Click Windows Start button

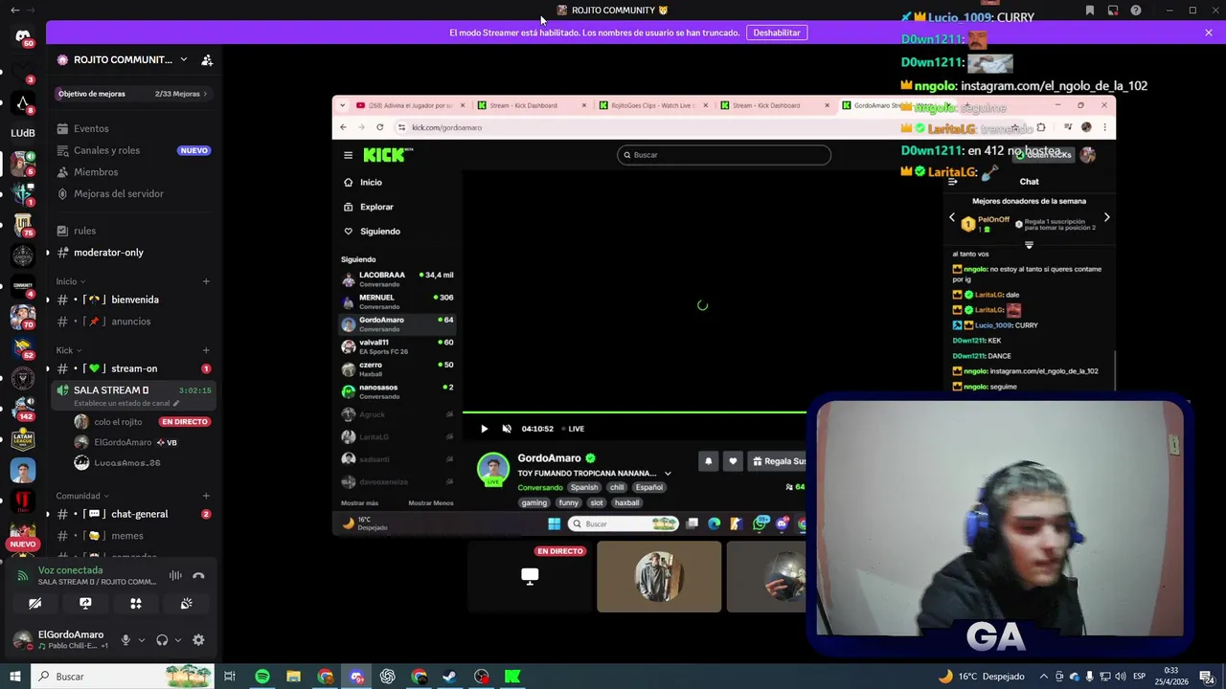click(x=14, y=677)
